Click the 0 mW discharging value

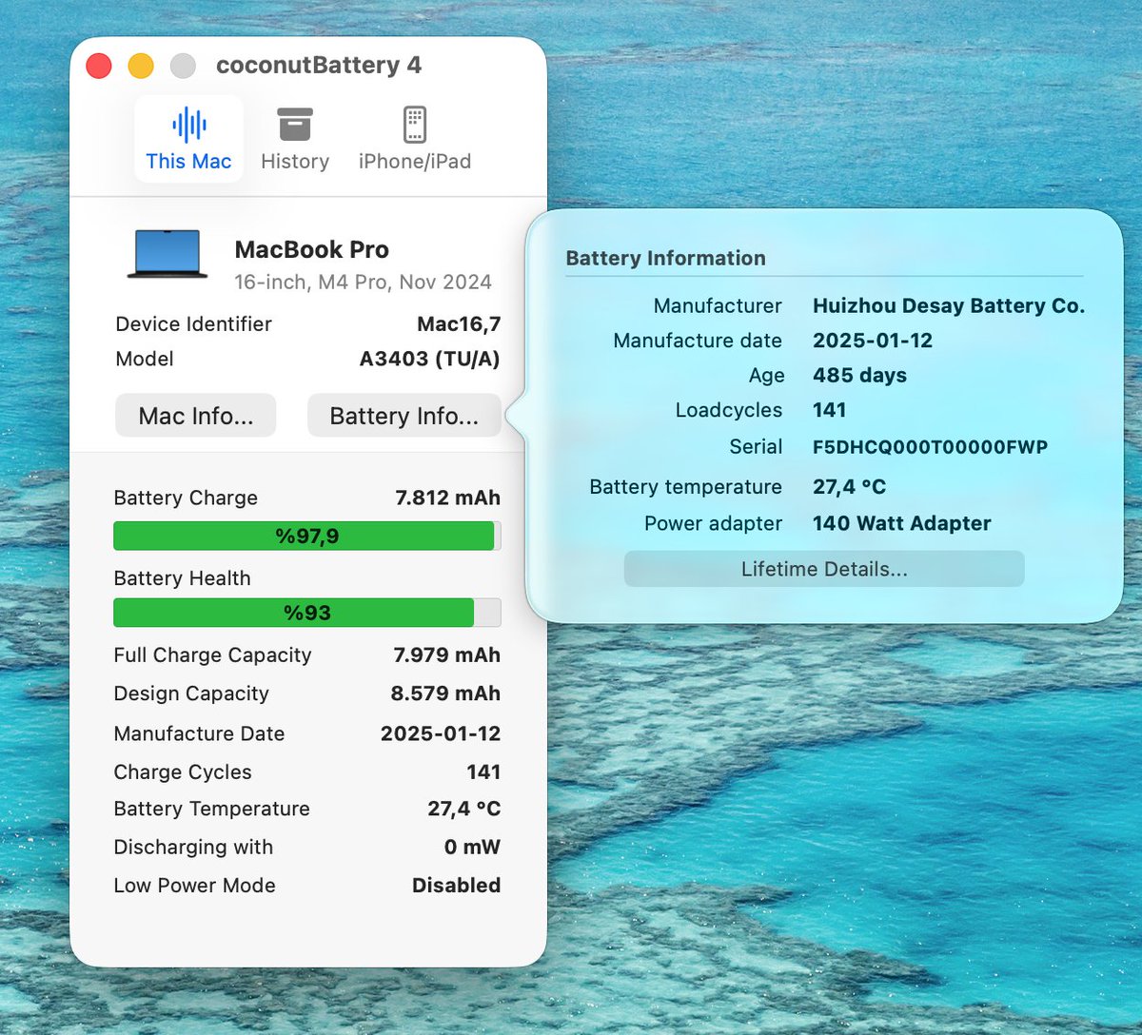(x=472, y=847)
